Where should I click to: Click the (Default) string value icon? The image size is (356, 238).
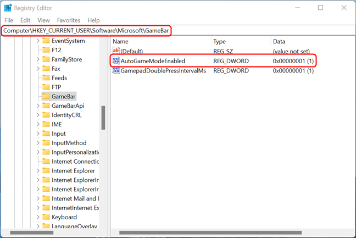pyautogui.click(x=116, y=51)
